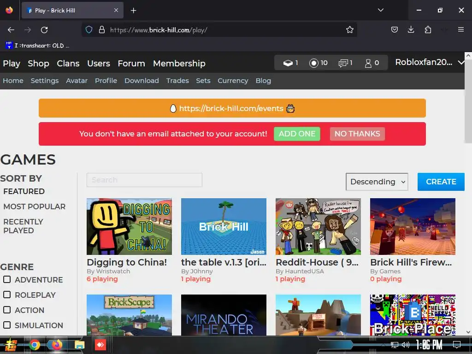Check the Simulation genre checkbox
Image resolution: width=472 pixels, height=354 pixels.
(x=7, y=325)
